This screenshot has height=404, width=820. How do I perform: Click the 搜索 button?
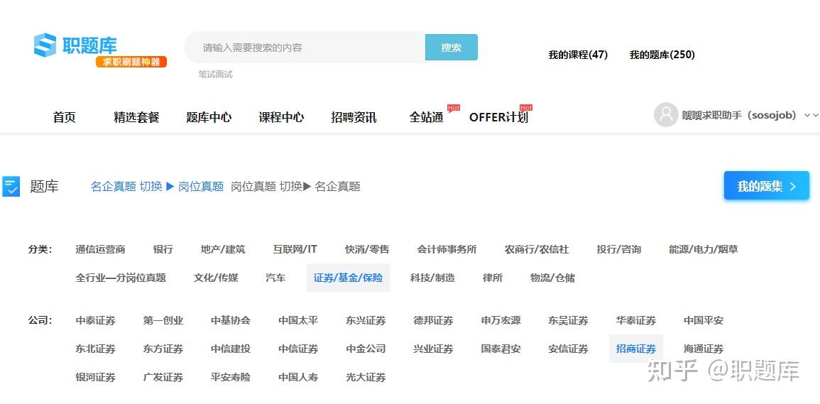tap(451, 48)
